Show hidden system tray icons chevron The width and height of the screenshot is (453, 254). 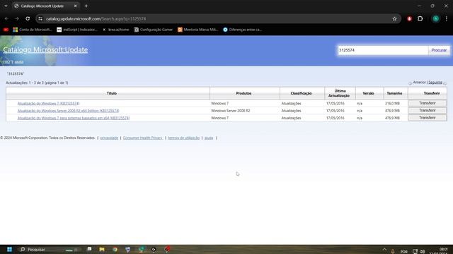tap(384, 250)
